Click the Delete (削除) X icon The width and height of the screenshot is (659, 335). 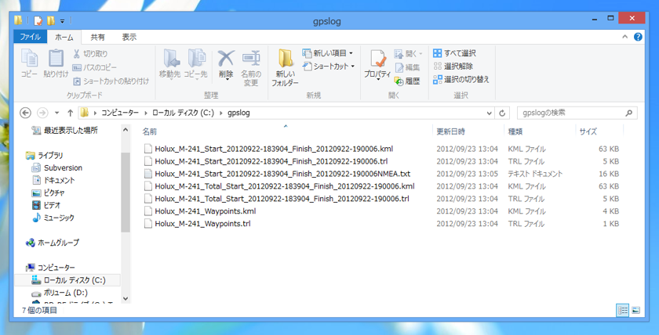coord(226,58)
